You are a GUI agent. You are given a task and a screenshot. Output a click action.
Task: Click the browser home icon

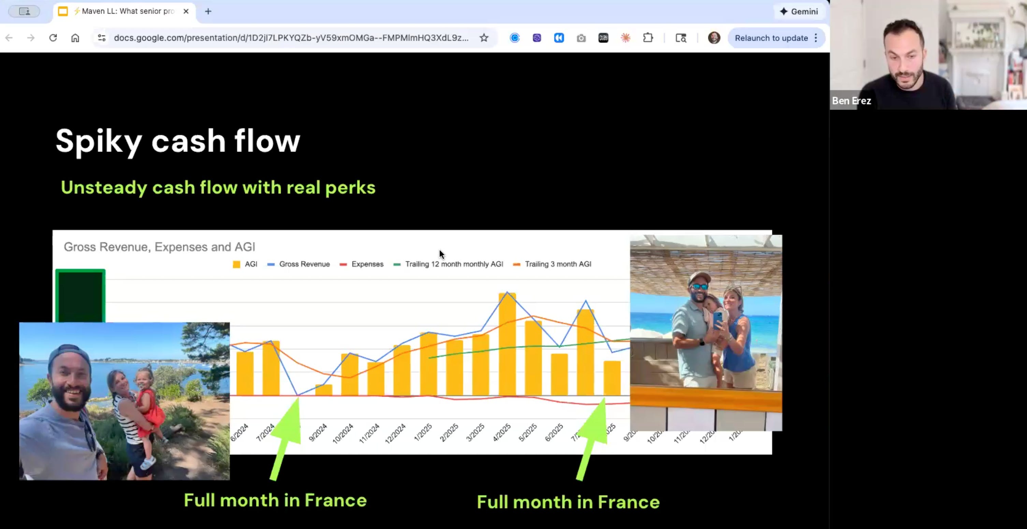pyautogui.click(x=75, y=38)
